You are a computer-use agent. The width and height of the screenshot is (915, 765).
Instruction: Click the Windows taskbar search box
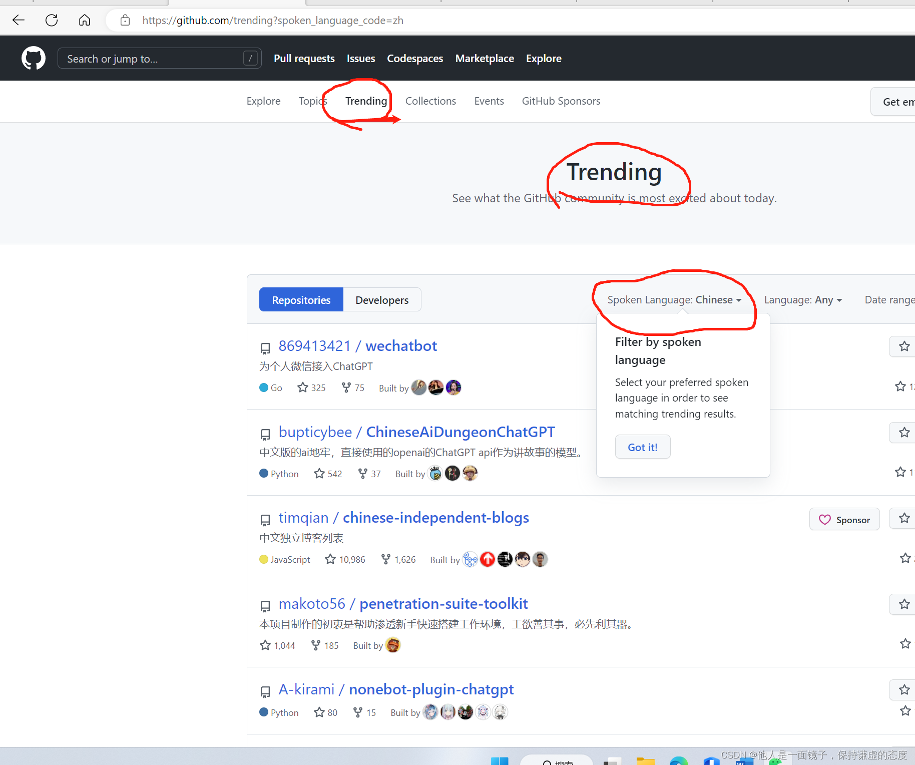[557, 761]
